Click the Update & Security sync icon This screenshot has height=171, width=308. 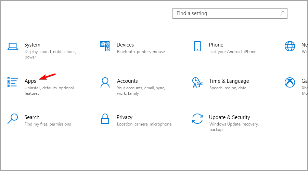tap(197, 119)
